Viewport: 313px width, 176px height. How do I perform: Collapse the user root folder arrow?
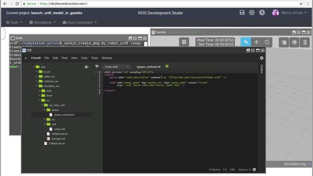click(34, 67)
